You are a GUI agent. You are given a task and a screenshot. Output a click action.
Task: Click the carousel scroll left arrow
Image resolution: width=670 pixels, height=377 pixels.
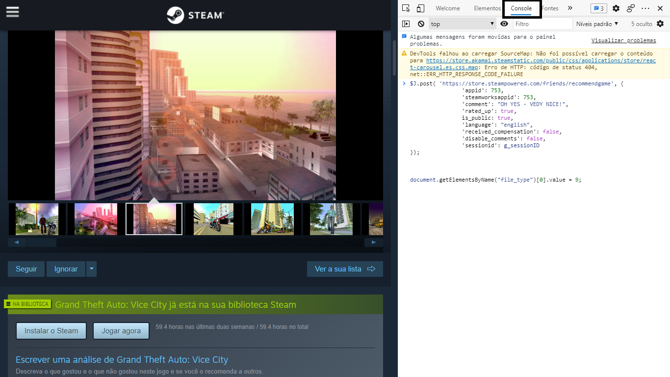click(17, 242)
